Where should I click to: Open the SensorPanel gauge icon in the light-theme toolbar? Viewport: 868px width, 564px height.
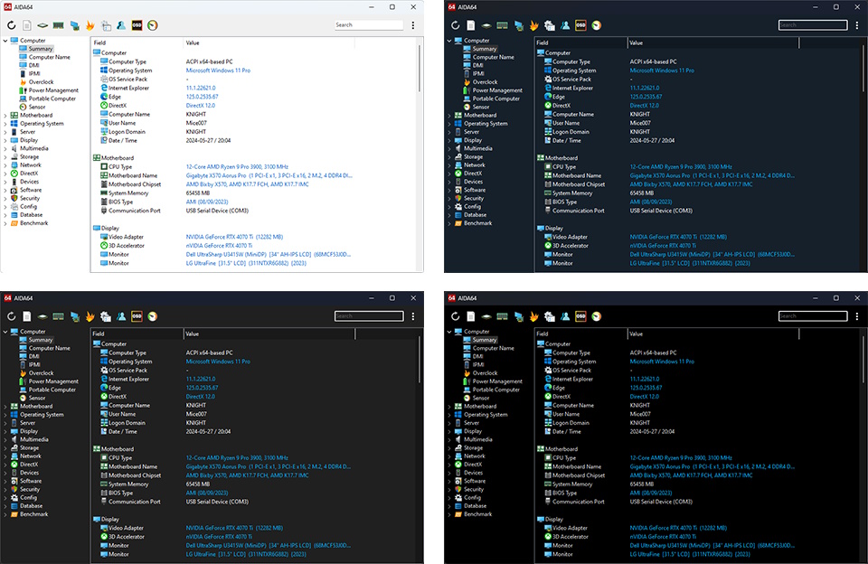tap(152, 25)
